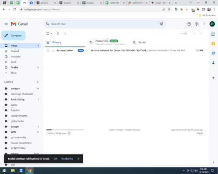218x174 pixels.
Task: Click No thanks on notifications prompt
Action: [x=67, y=159]
